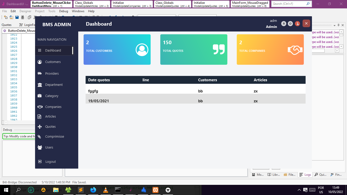Click the Quotes move-arrows icon
The image size is (347, 195).
coord(40,127)
